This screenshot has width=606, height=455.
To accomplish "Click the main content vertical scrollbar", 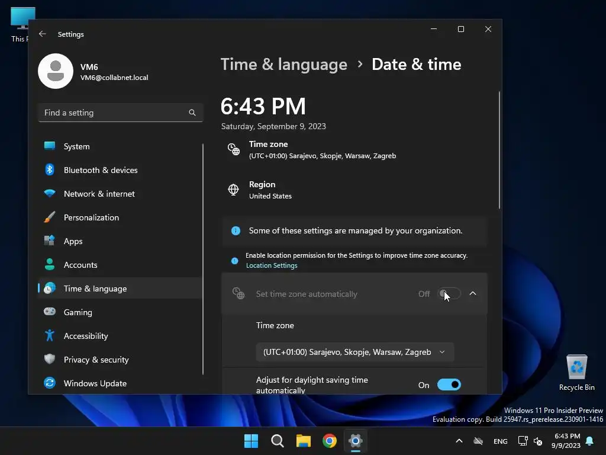I will pos(499,150).
